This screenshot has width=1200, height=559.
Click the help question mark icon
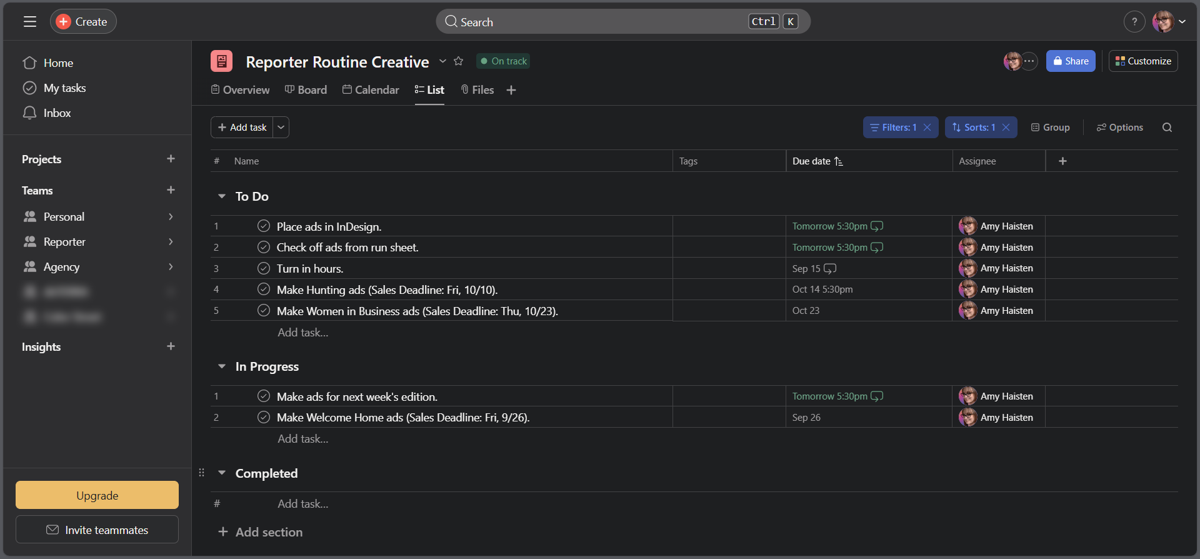click(1134, 22)
